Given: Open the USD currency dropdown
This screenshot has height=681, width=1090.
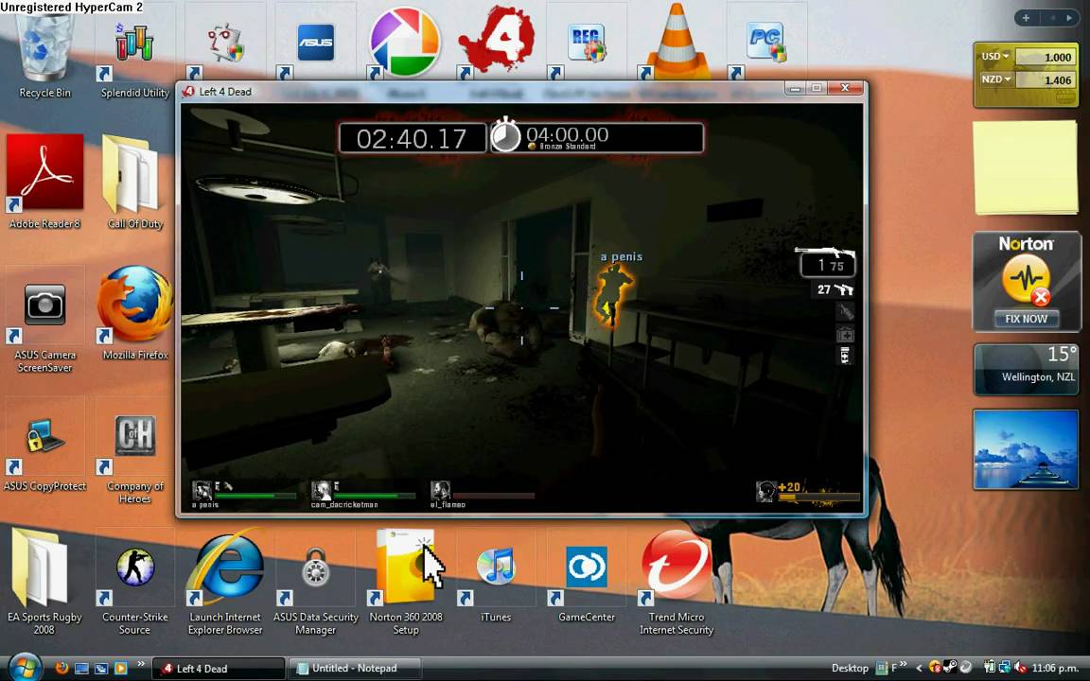Looking at the screenshot, I should 995,57.
